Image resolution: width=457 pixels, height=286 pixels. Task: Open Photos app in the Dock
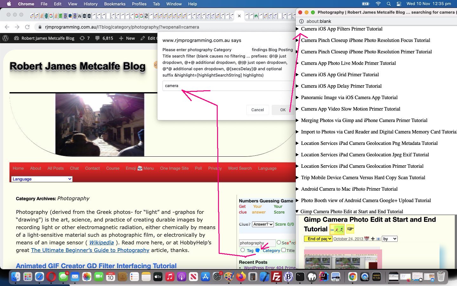pos(87,277)
